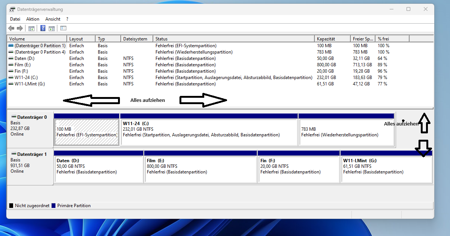The image size is (450, 236).
Task: Click the drive icon beside Film (E:)
Action: pos(11,65)
